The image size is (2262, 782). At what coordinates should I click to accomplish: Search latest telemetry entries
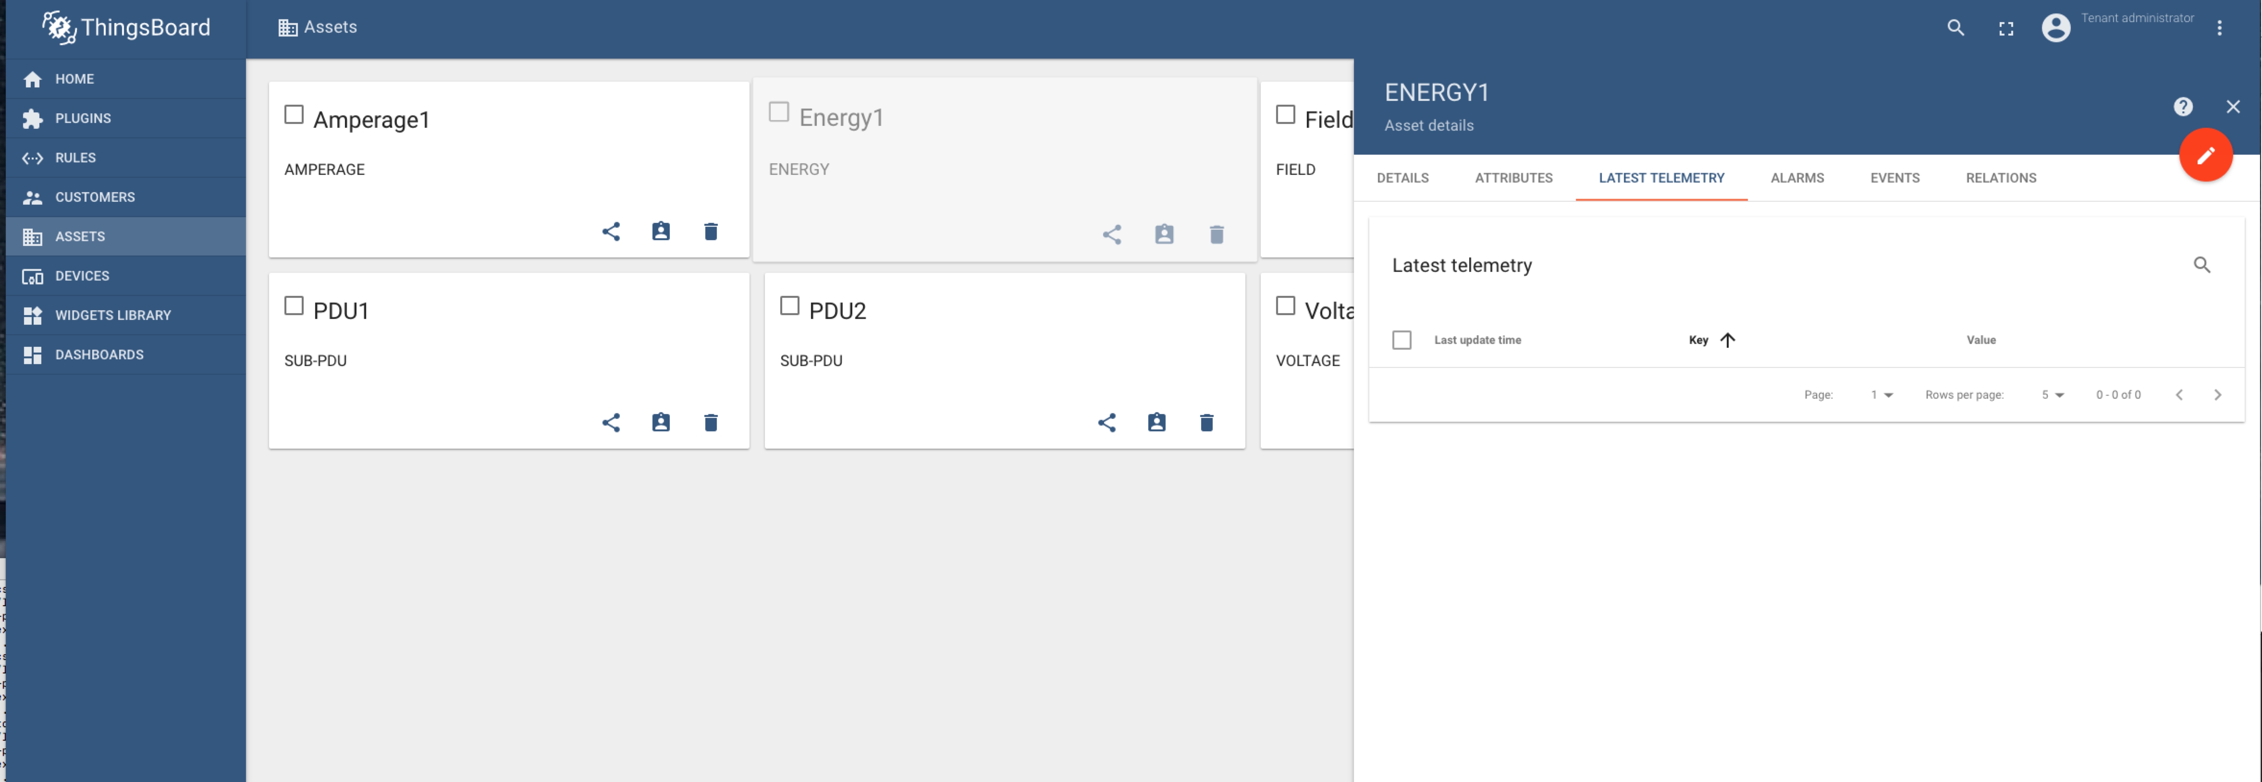(2202, 264)
